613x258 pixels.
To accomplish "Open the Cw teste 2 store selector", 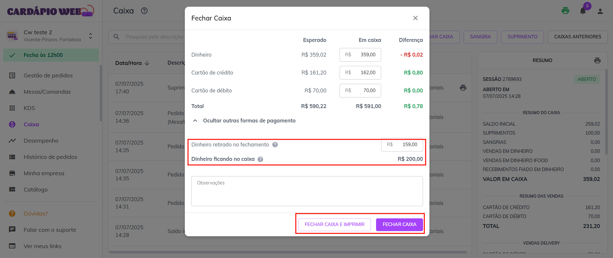I will coord(90,36).
